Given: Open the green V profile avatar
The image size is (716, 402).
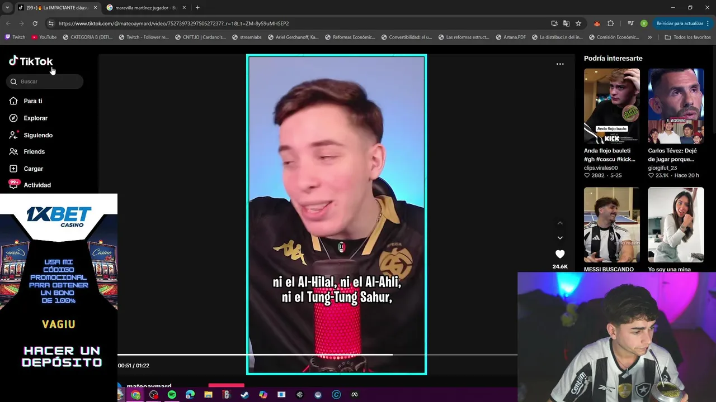Looking at the screenshot, I should pyautogui.click(x=644, y=23).
